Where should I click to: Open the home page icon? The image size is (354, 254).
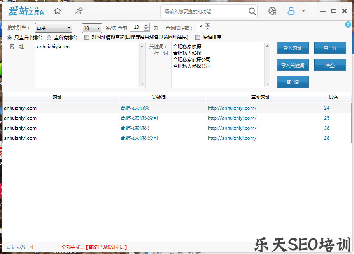click(x=57, y=11)
